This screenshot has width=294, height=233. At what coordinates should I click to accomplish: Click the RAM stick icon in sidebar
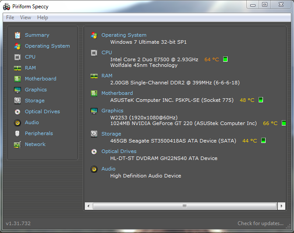[17, 68]
